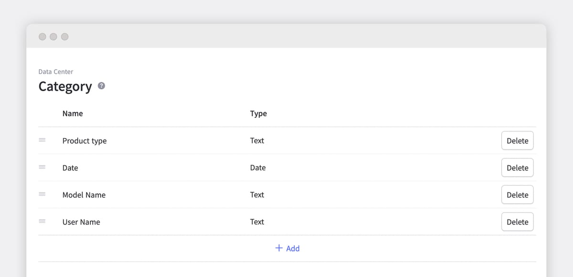Click the help icon next to Category heading

(x=101, y=85)
